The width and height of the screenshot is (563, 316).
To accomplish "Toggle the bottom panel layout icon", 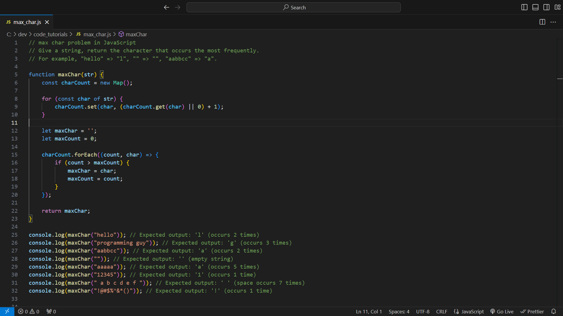I will [535, 7].
